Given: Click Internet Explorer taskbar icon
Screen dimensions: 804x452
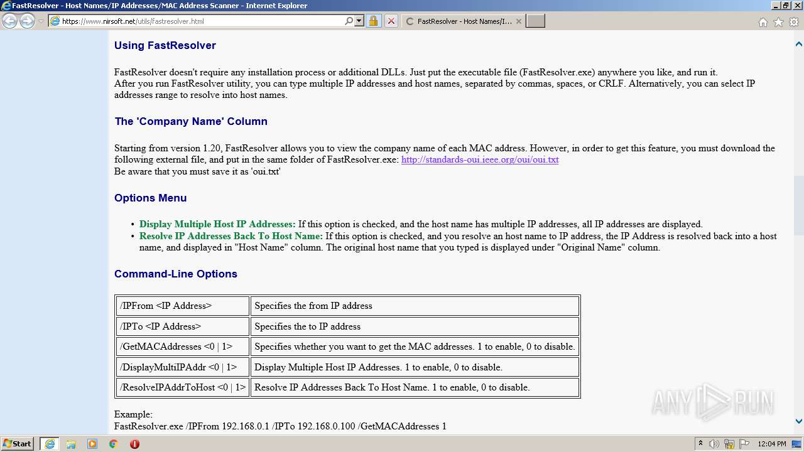Looking at the screenshot, I should (x=50, y=444).
